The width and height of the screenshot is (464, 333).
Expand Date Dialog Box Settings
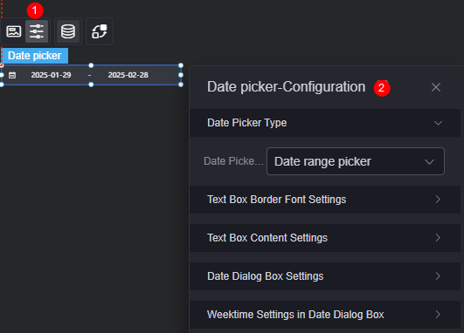click(x=325, y=276)
